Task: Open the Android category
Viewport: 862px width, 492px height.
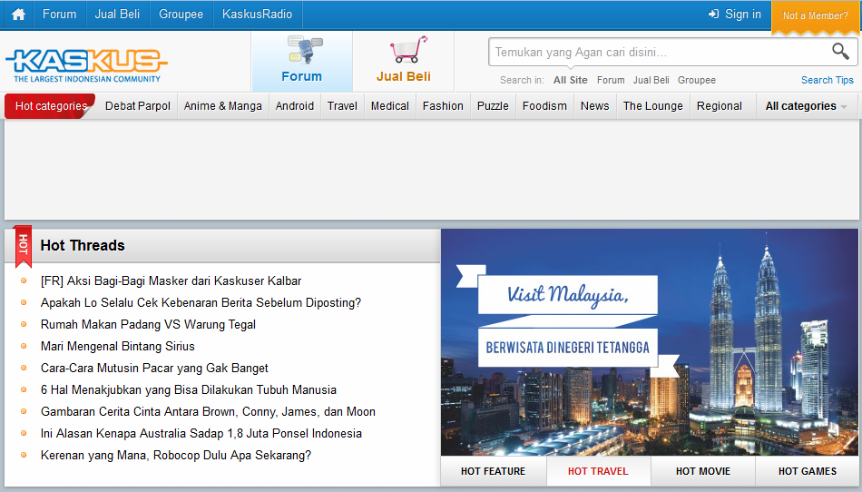Action: click(x=295, y=106)
